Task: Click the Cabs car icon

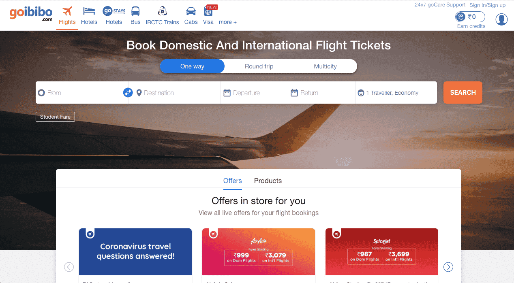Action: point(191,11)
